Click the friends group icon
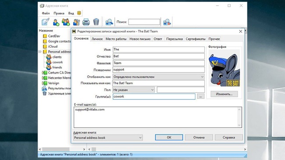This screenshot has height=160, width=285. click(49, 67)
